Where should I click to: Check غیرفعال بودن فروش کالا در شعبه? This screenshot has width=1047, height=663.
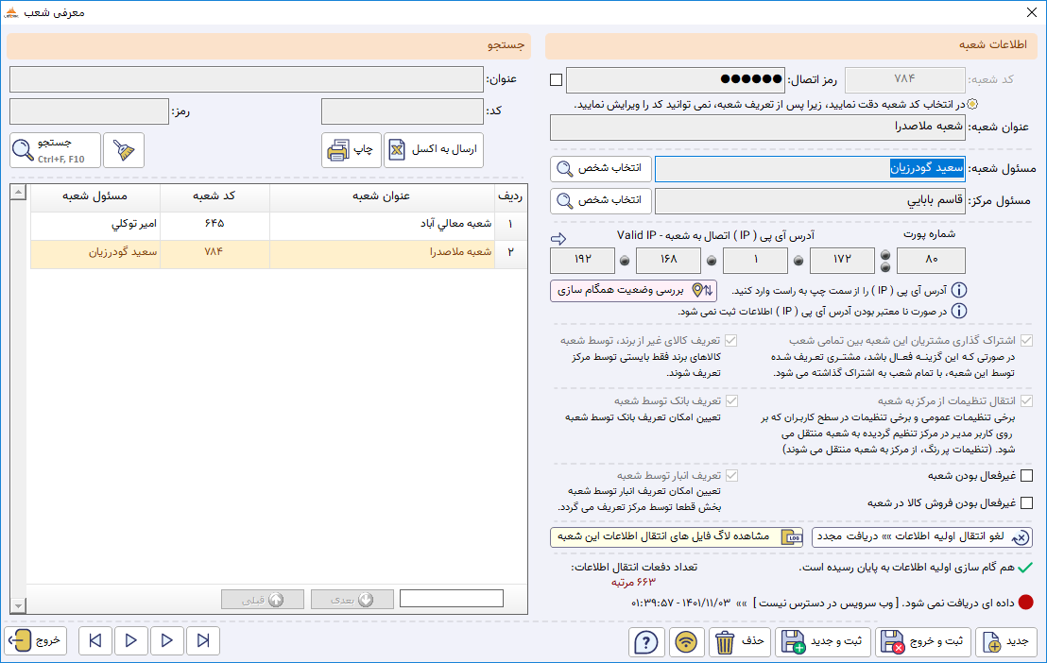(1027, 502)
